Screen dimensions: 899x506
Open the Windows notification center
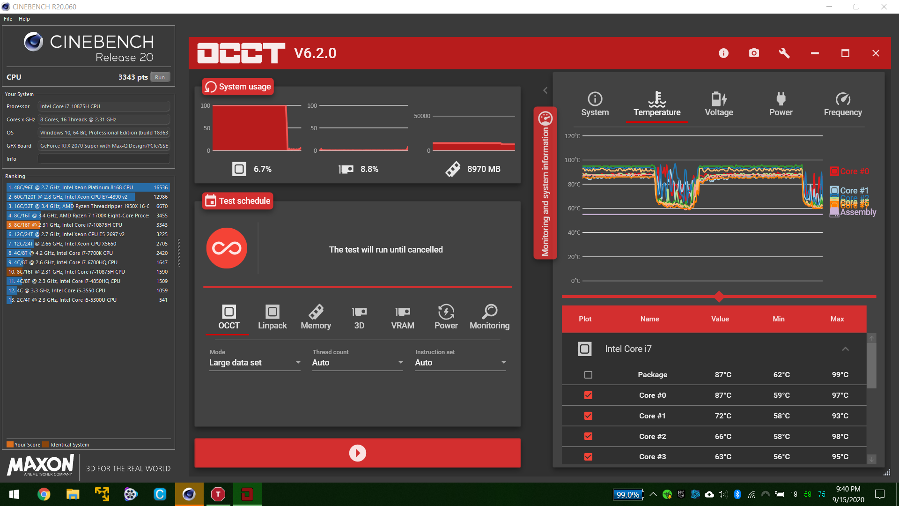coord(880,494)
